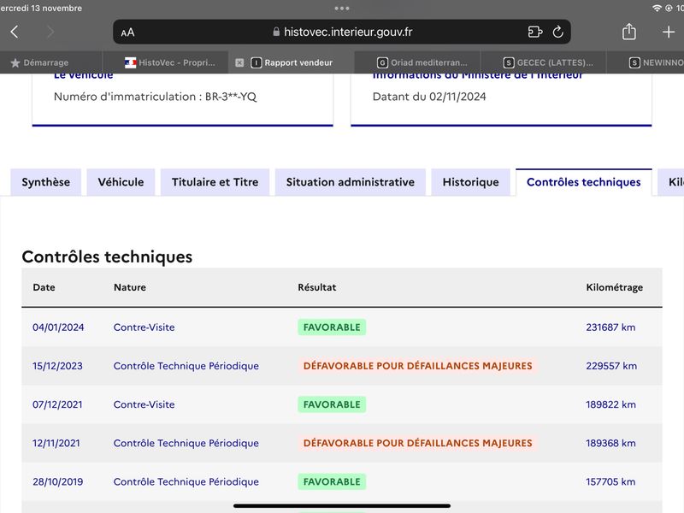Switch to the GECEC (LATTES) browser tab
This screenshot has width=684, height=513.
pos(543,62)
